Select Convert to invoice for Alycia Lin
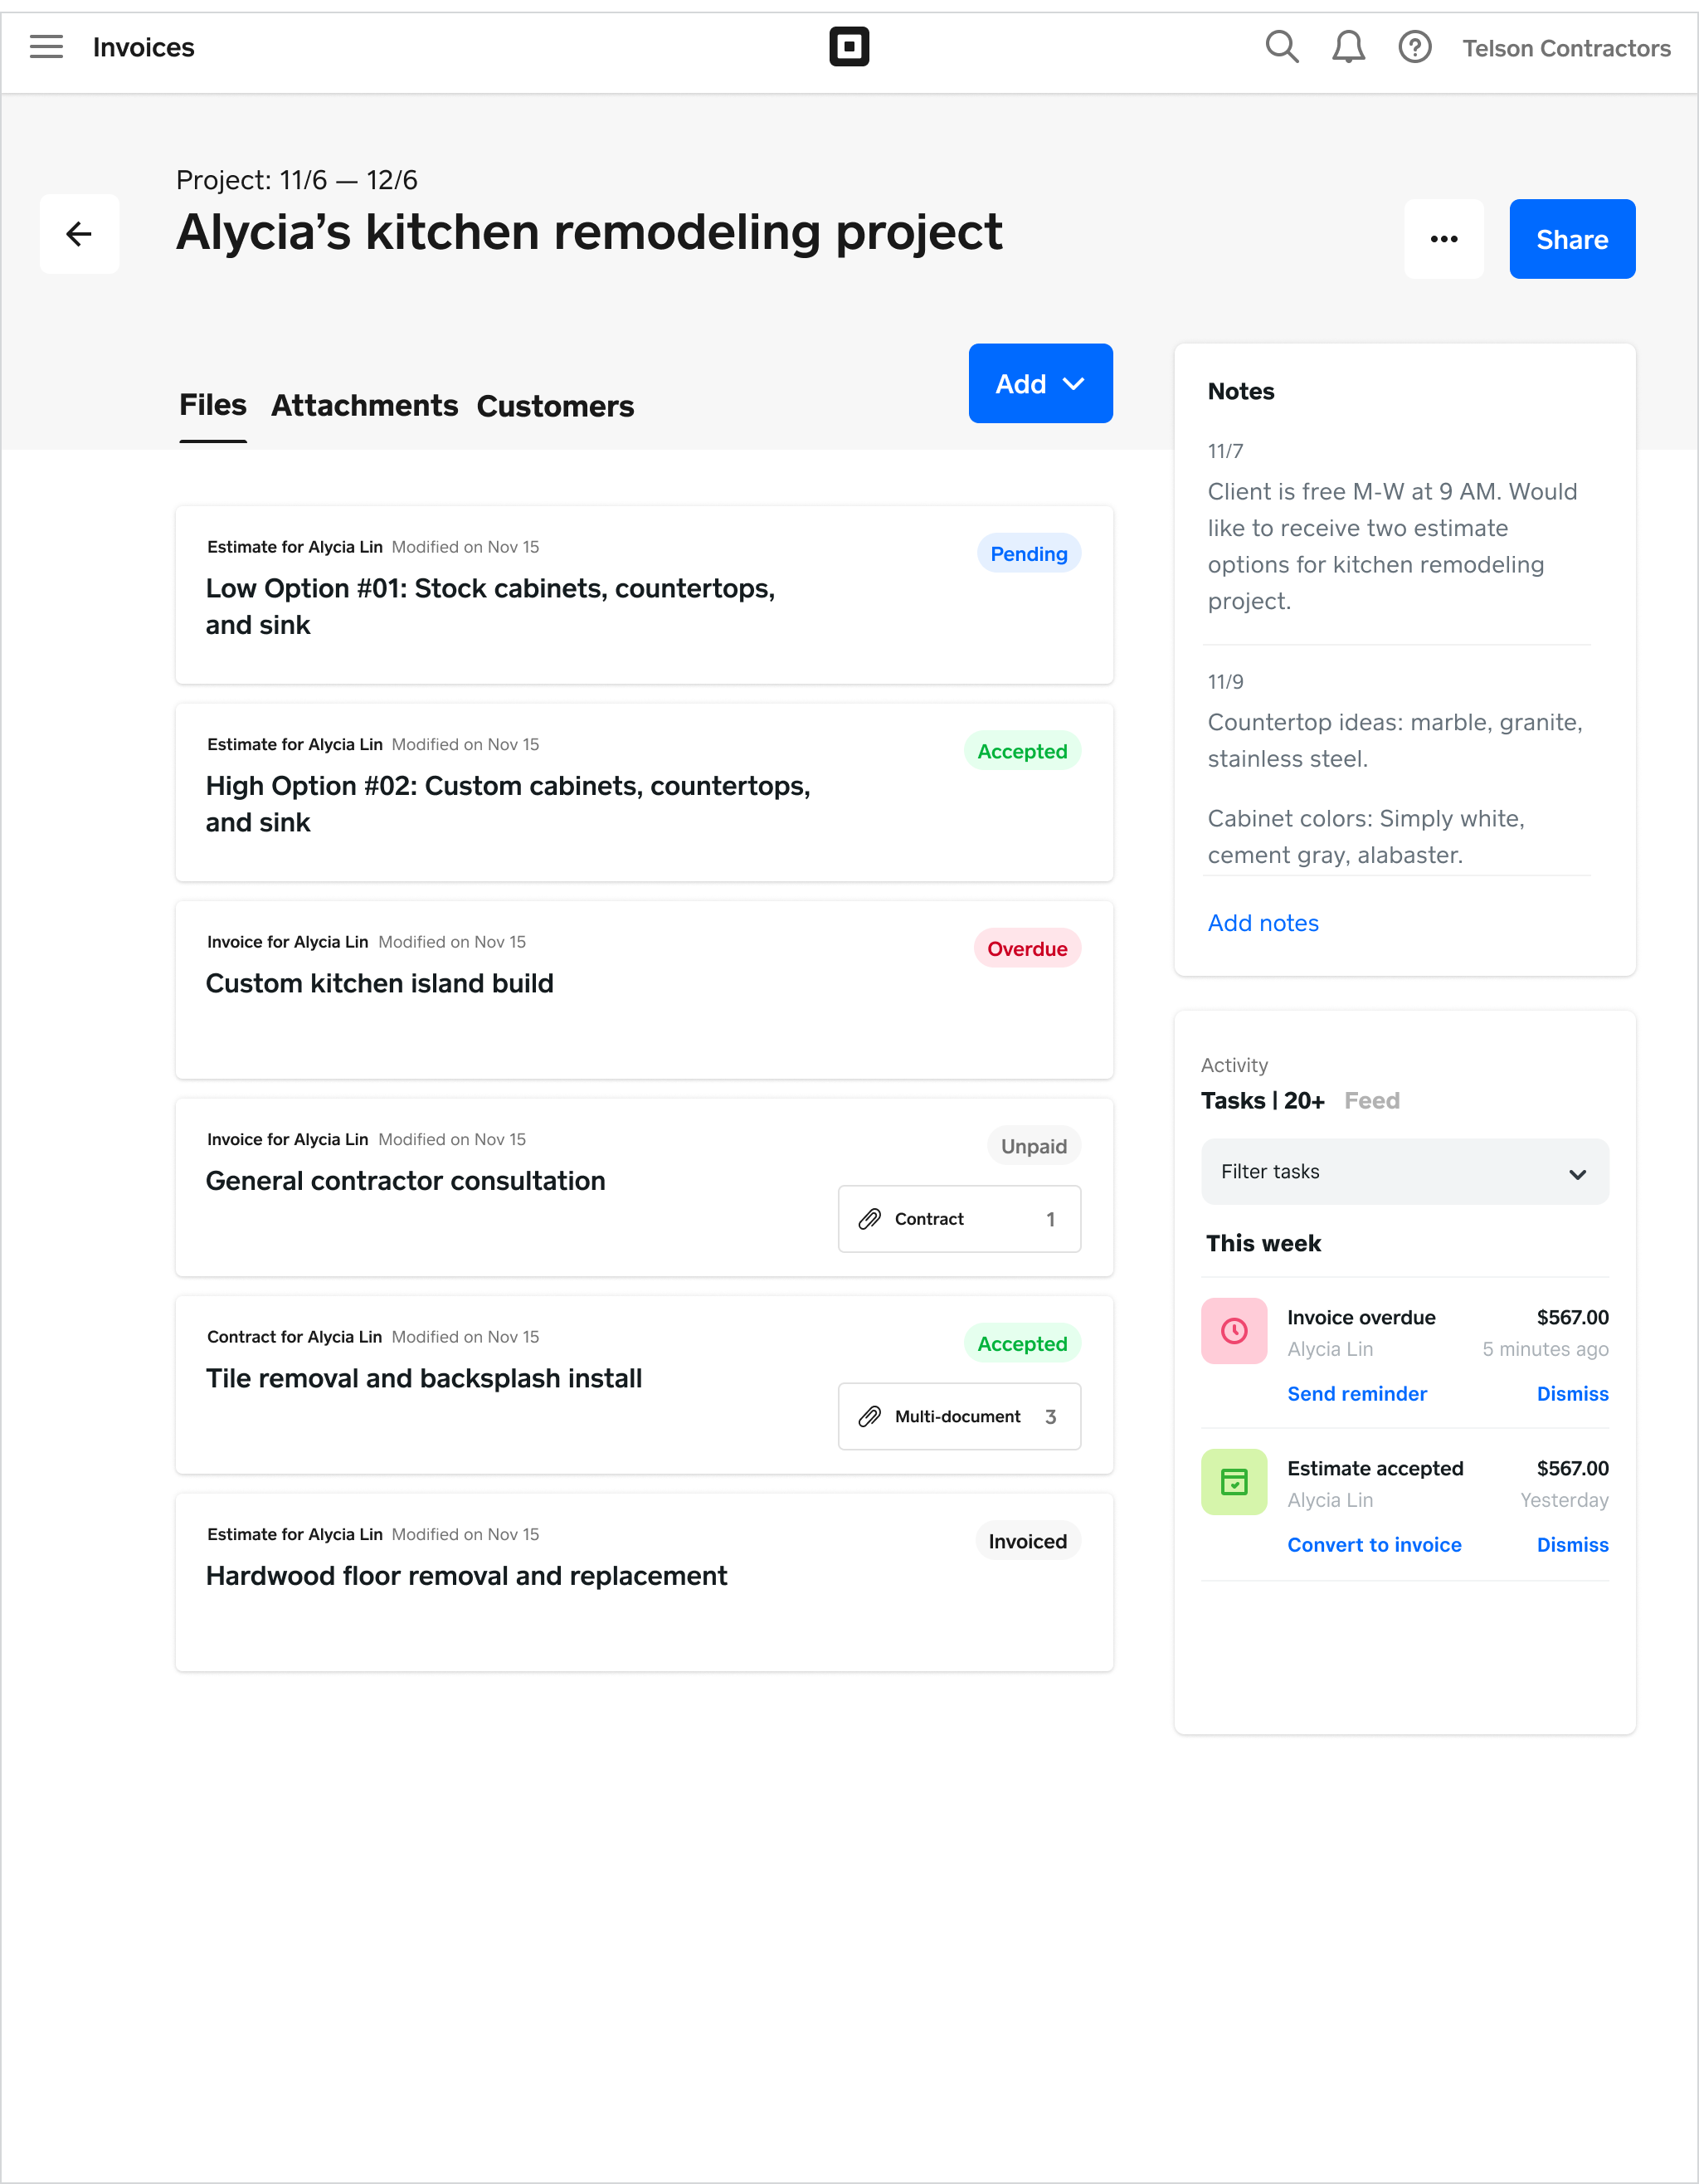The image size is (1699, 2184). pos(1374,1544)
